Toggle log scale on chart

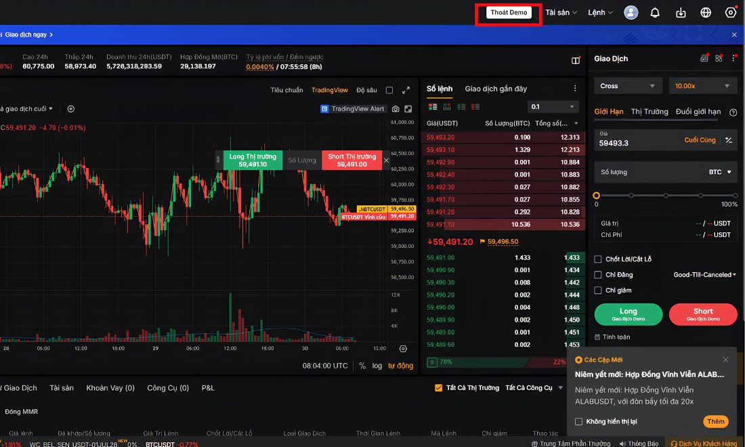point(377,366)
